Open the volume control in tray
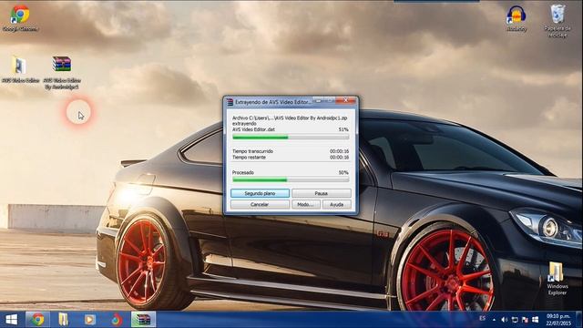The height and width of the screenshot is (328, 583). pyautogui.click(x=504, y=320)
